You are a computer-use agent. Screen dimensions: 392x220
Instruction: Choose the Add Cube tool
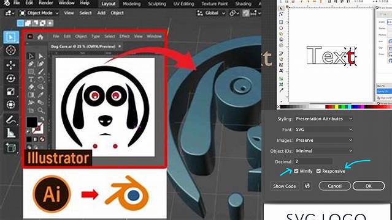coord(11,148)
